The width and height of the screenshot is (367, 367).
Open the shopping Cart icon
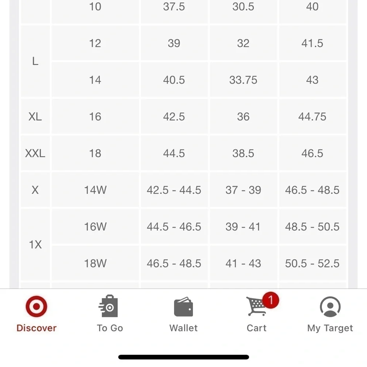[x=256, y=306]
